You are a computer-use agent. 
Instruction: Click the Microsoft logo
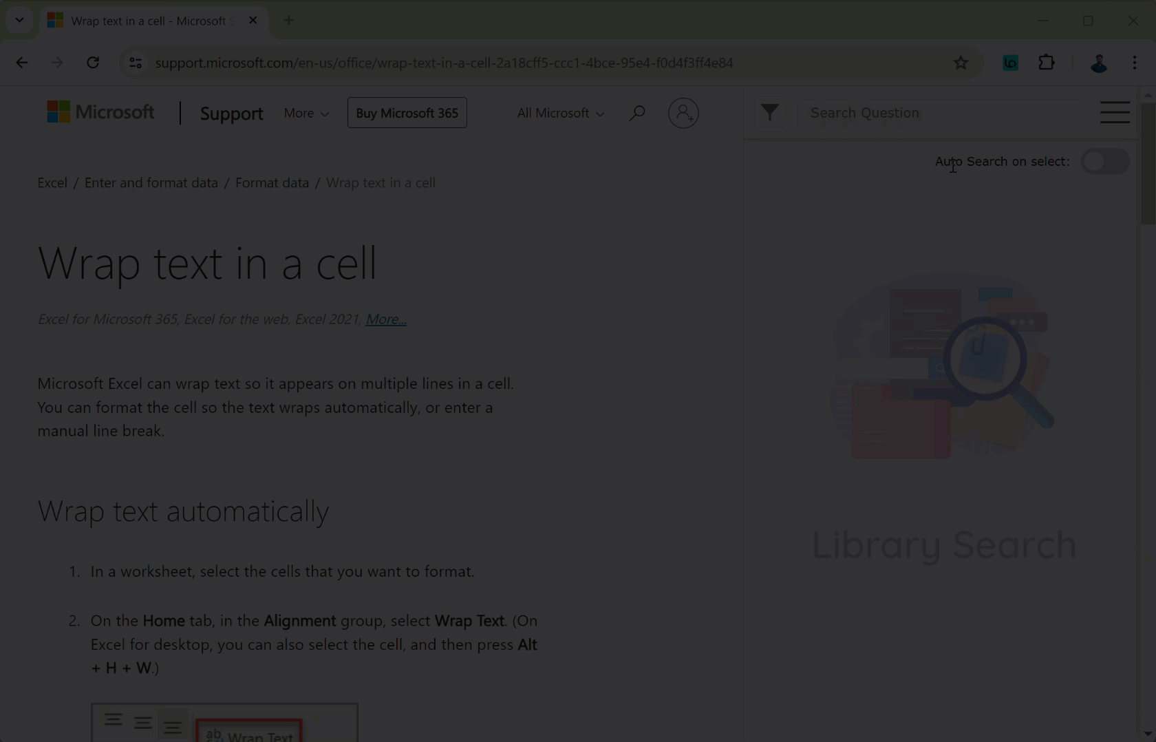(x=100, y=112)
